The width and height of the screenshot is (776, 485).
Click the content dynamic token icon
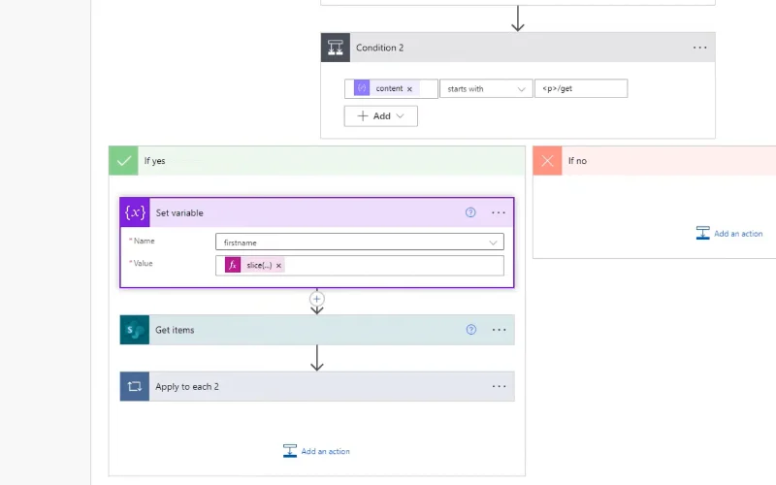[x=362, y=88]
